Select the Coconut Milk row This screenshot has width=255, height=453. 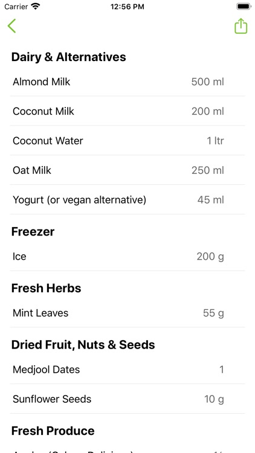[x=127, y=111]
